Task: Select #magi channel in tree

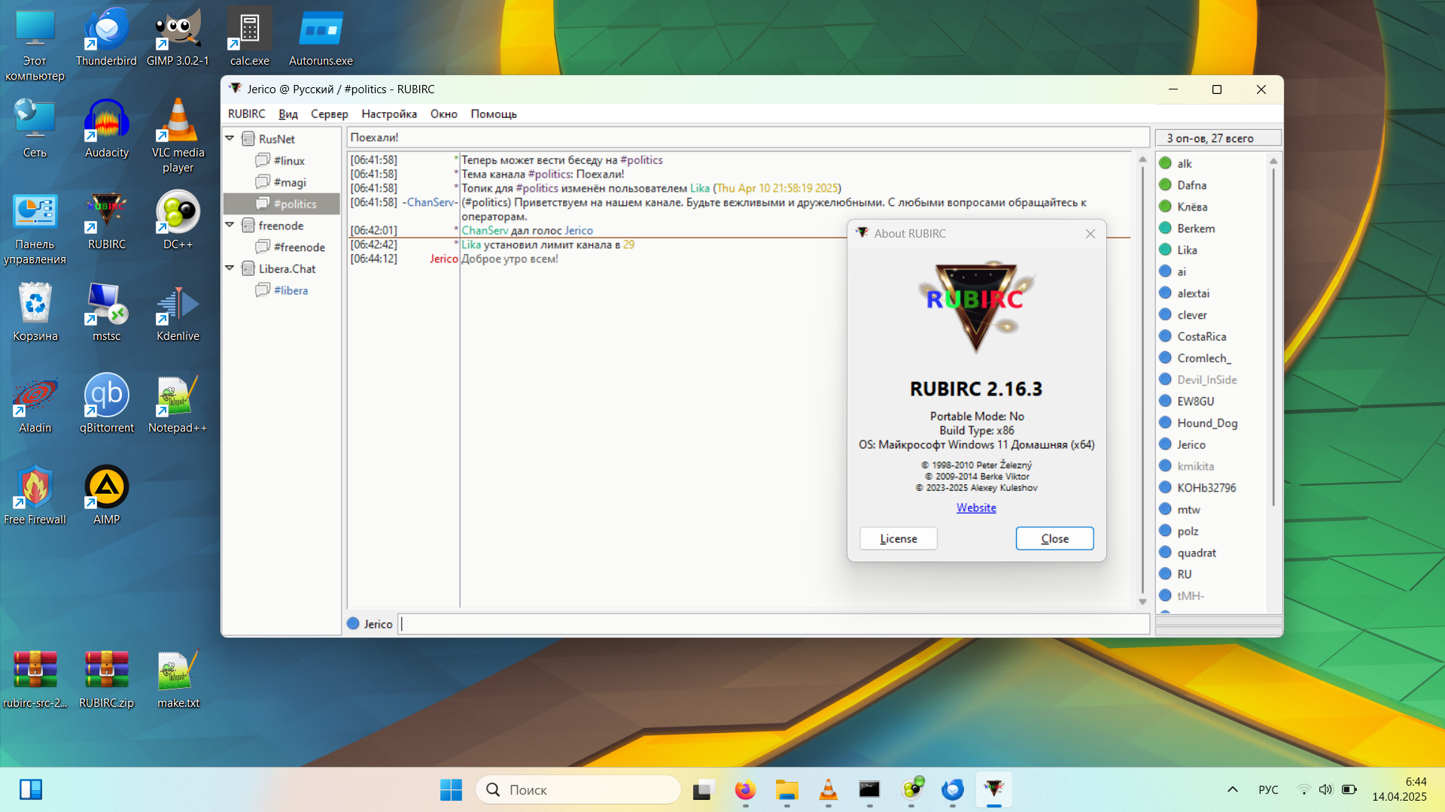Action: point(290,182)
